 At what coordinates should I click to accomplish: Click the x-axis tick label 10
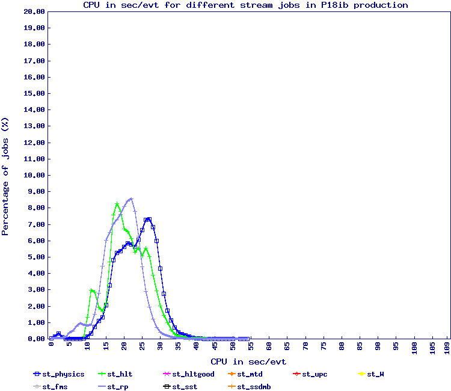(87, 346)
